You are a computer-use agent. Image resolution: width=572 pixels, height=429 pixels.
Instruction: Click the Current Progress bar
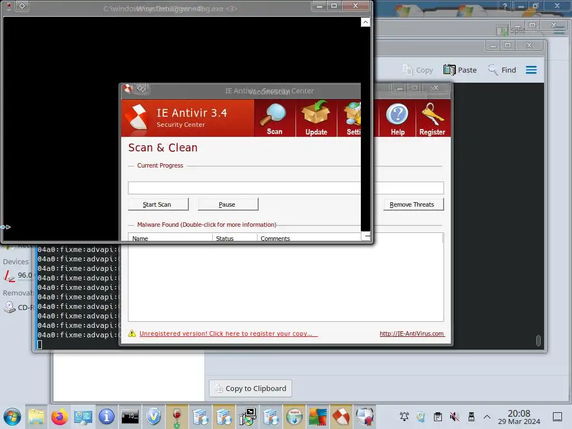click(285, 188)
